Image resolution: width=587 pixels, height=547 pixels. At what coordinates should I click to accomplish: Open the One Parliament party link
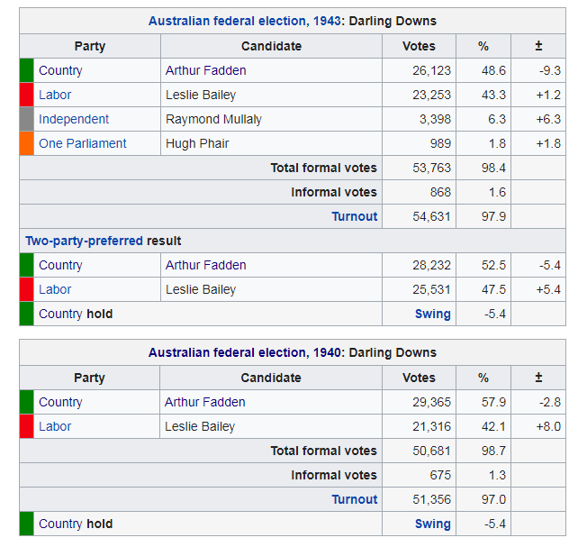(82, 143)
